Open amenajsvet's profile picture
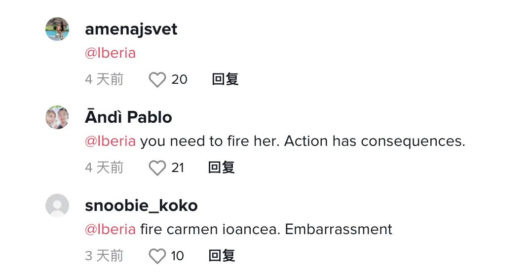This screenshot has width=530, height=275. pos(57,29)
